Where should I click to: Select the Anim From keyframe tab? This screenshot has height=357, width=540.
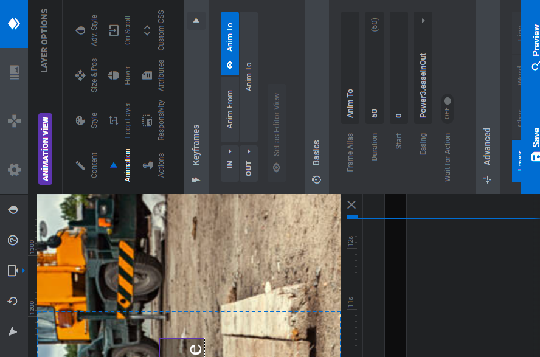coord(230,109)
